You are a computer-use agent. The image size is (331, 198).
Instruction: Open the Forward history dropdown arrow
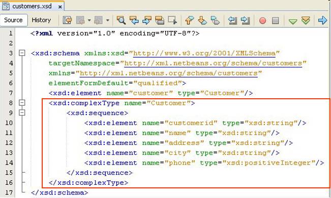pos(108,20)
